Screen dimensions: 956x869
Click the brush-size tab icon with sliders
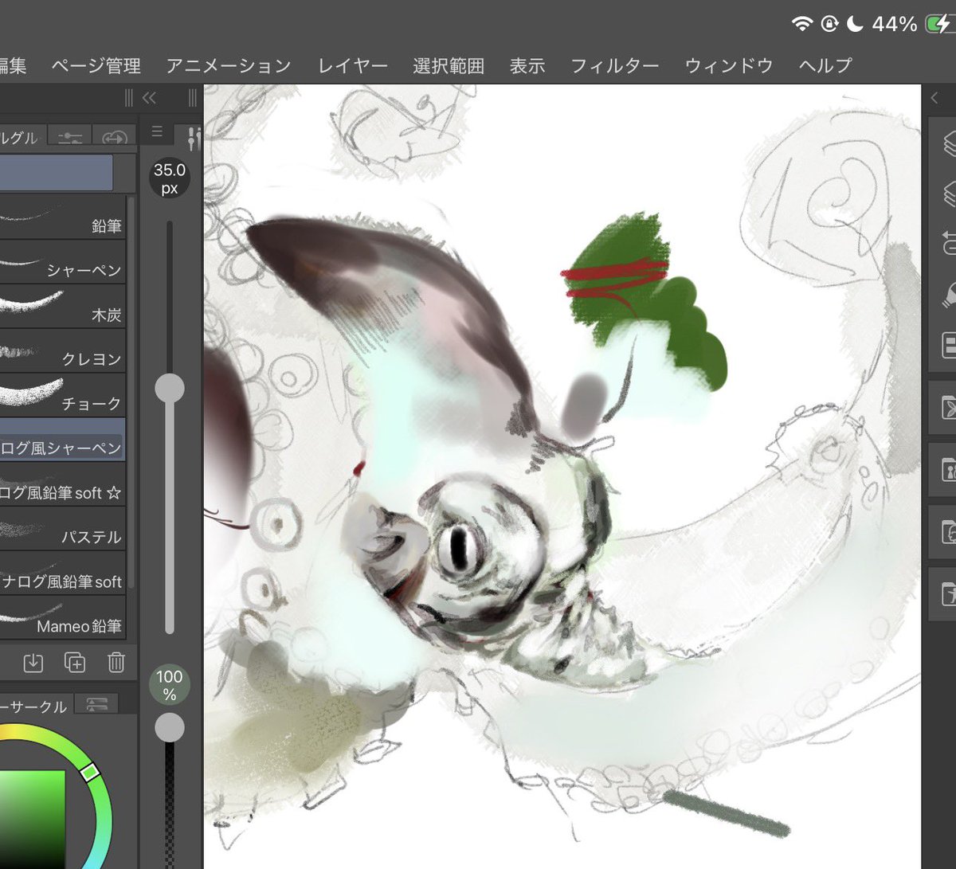point(193,139)
